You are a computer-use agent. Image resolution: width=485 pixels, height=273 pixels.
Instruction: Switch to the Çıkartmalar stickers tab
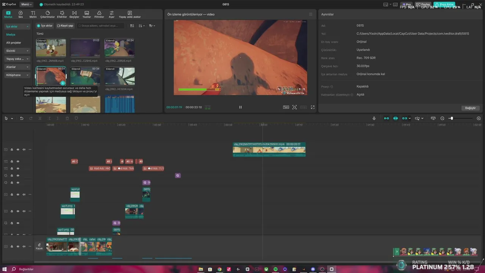(47, 14)
